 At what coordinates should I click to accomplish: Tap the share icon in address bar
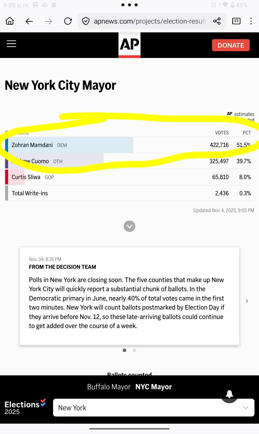pyautogui.click(x=217, y=21)
